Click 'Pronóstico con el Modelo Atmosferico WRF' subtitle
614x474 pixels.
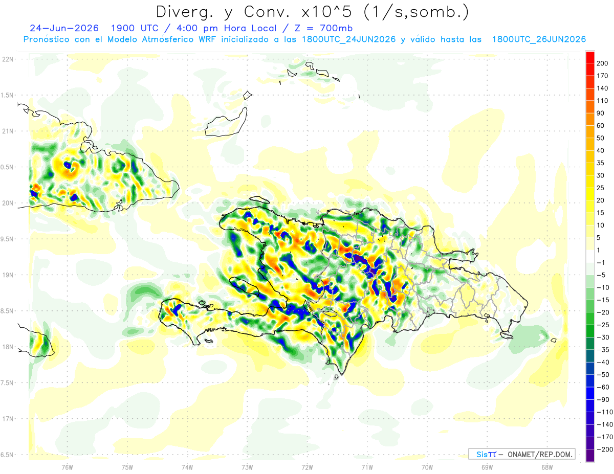pos(121,39)
